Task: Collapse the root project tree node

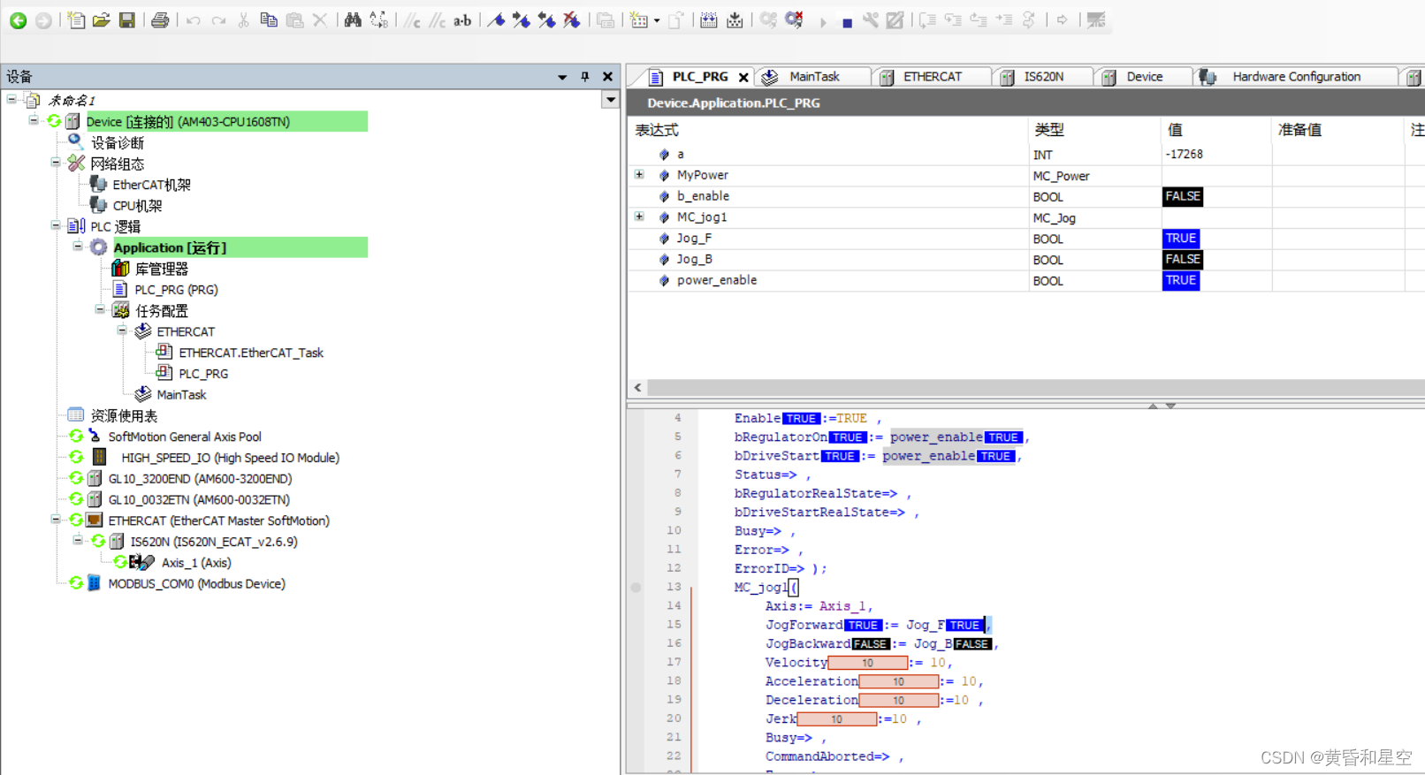Action: tap(11, 99)
